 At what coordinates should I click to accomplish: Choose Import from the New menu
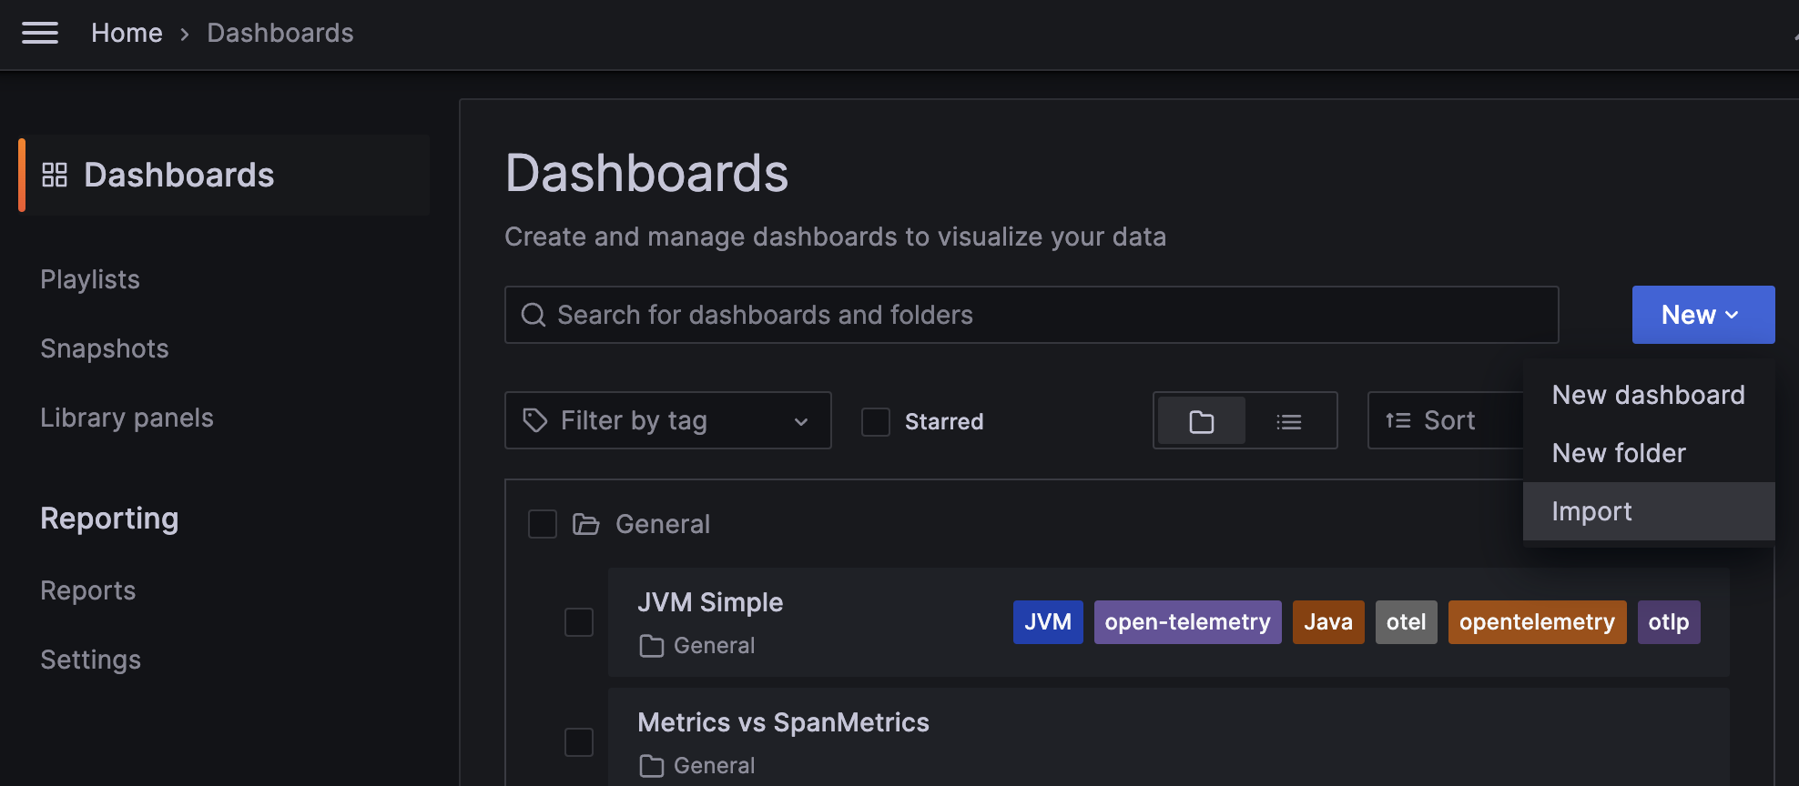1591,511
